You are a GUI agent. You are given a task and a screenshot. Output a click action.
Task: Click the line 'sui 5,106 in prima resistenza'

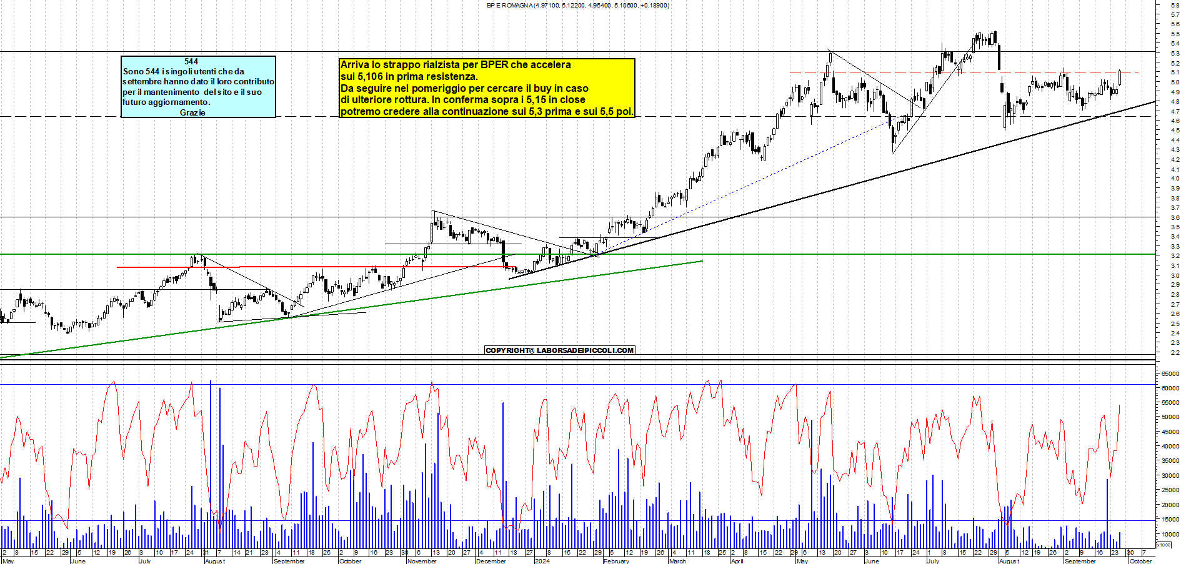click(409, 76)
